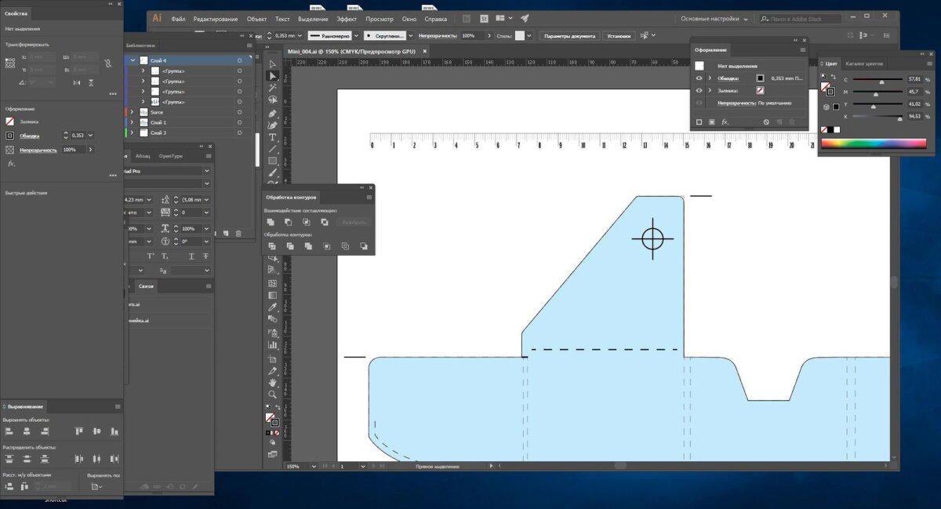
Task: Click Minus Back in Pathfinder panel
Action: [364, 246]
